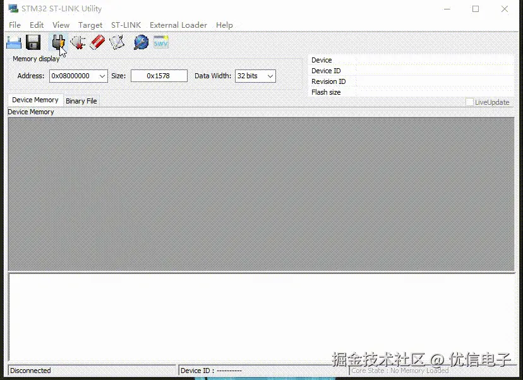Click the Program and verify icon
Screen dimensions: 523x380
coord(117,42)
